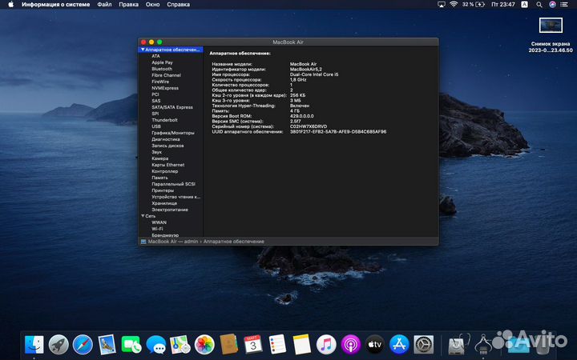
Task: Select PCI in the sidebar
Action: 155,94
